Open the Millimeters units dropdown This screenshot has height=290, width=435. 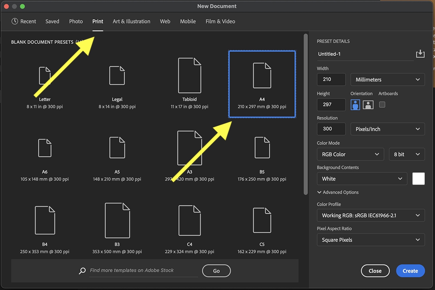388,79
